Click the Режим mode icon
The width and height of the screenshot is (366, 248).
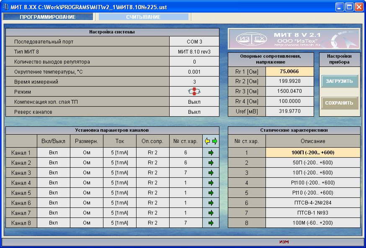coord(194,92)
